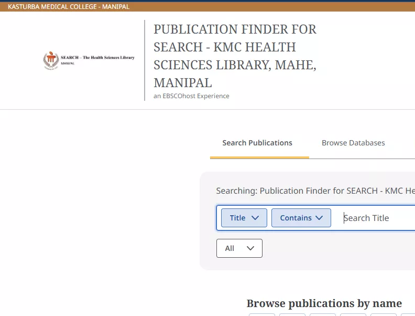The width and height of the screenshot is (415, 316).
Task: Click the 'Searching: Publication Finder' label text
Action: pos(315,191)
